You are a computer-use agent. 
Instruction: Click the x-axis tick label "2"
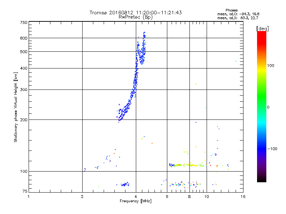82,197
